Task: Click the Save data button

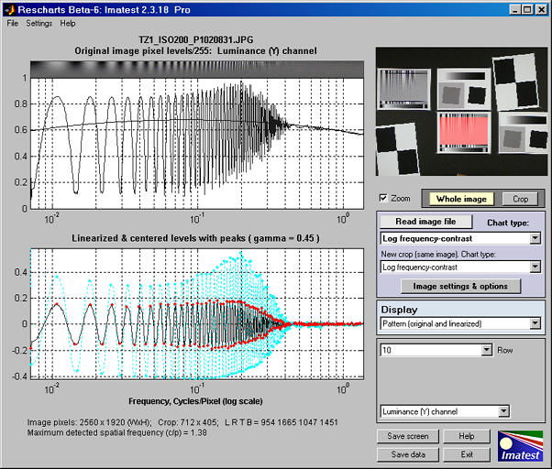Action: tap(408, 454)
